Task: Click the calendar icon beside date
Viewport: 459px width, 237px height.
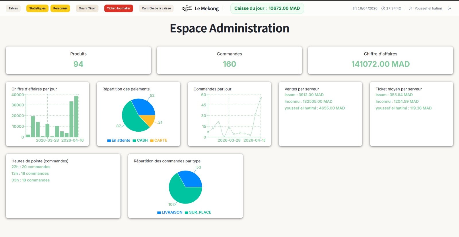Action: click(355, 8)
